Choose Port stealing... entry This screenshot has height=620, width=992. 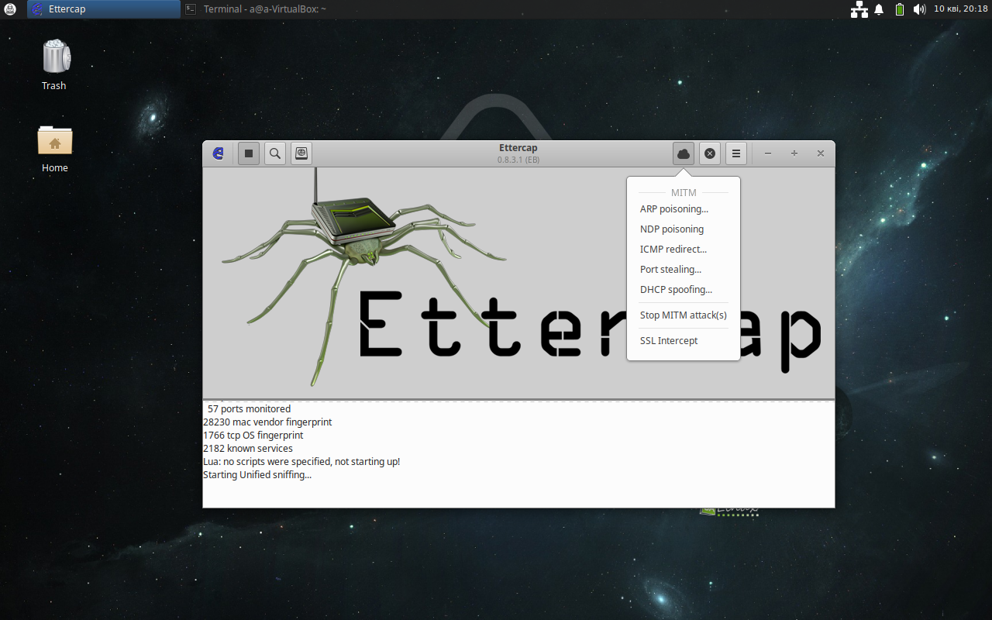(670, 270)
